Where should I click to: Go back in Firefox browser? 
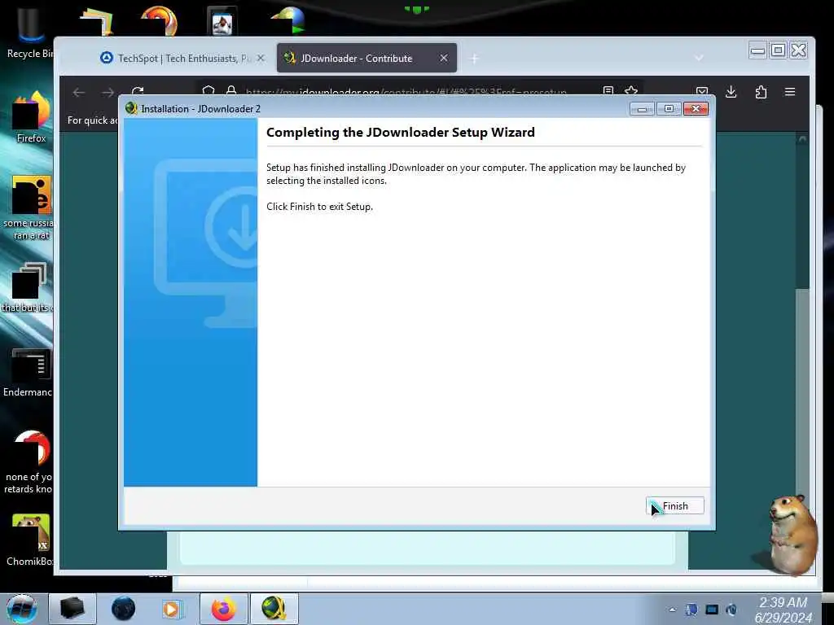click(x=79, y=92)
